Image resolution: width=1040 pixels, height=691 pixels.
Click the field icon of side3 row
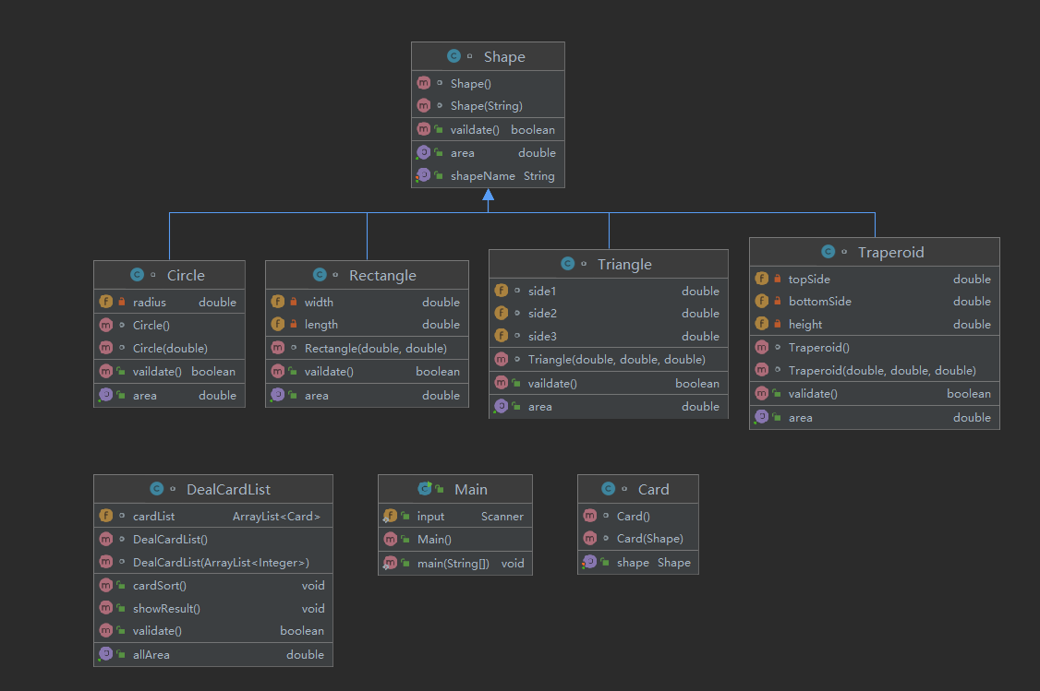(x=502, y=335)
